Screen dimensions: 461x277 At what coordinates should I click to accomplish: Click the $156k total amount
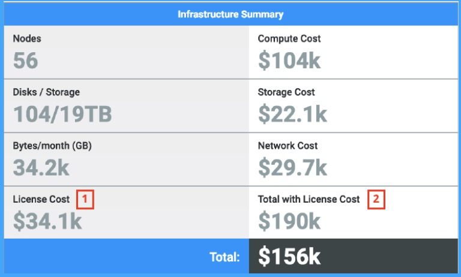click(290, 257)
